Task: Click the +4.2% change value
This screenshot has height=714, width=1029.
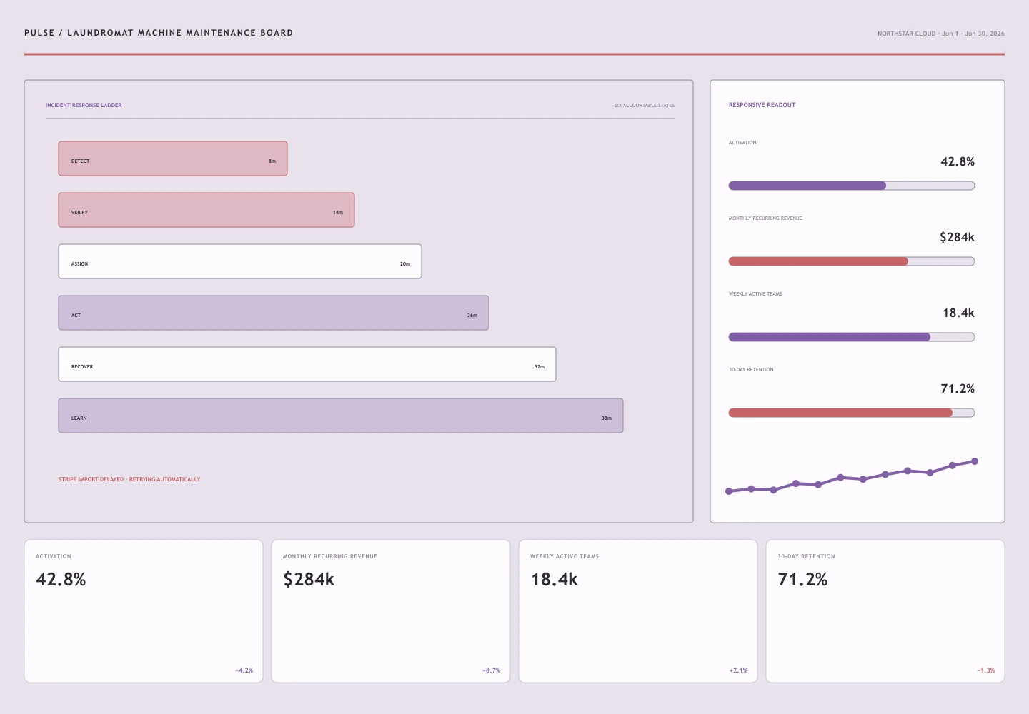Action: point(244,670)
